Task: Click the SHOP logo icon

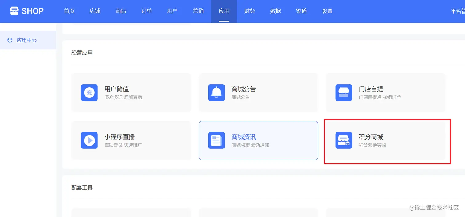Action: click(x=14, y=11)
